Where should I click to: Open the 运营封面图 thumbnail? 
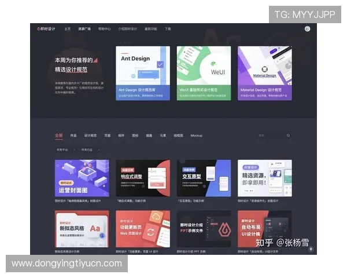point(82,178)
